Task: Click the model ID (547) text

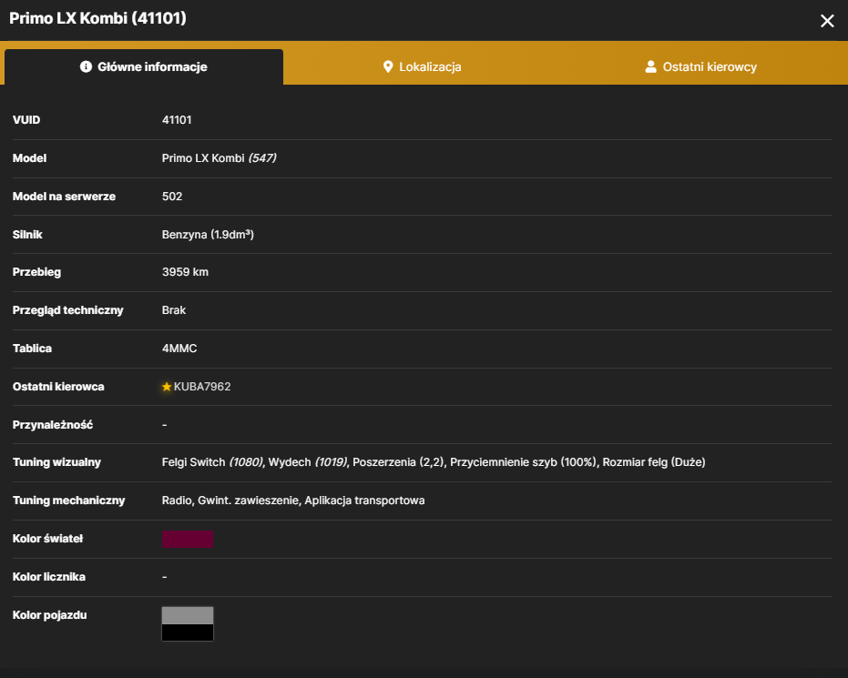Action: pyautogui.click(x=262, y=158)
